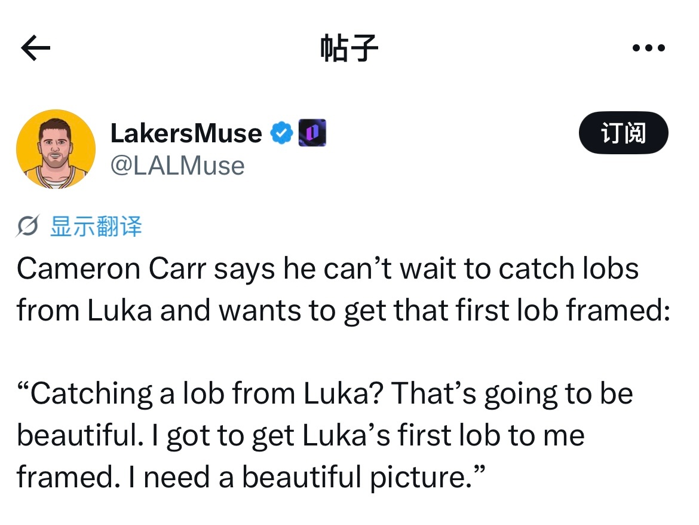
Task: Tap the 显示翻译 show translation link
Action: click(96, 226)
